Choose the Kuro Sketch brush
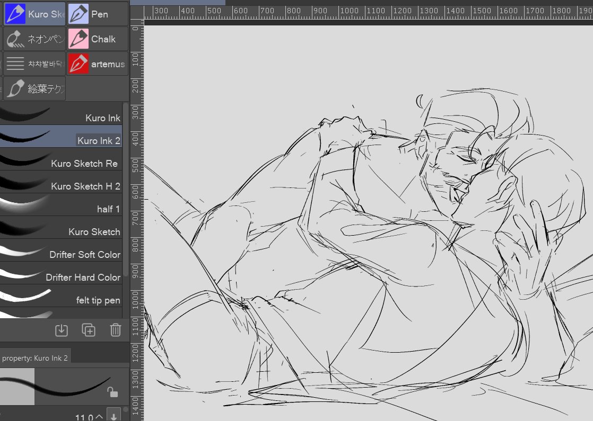Viewport: 593px width, 421px height. 61,227
